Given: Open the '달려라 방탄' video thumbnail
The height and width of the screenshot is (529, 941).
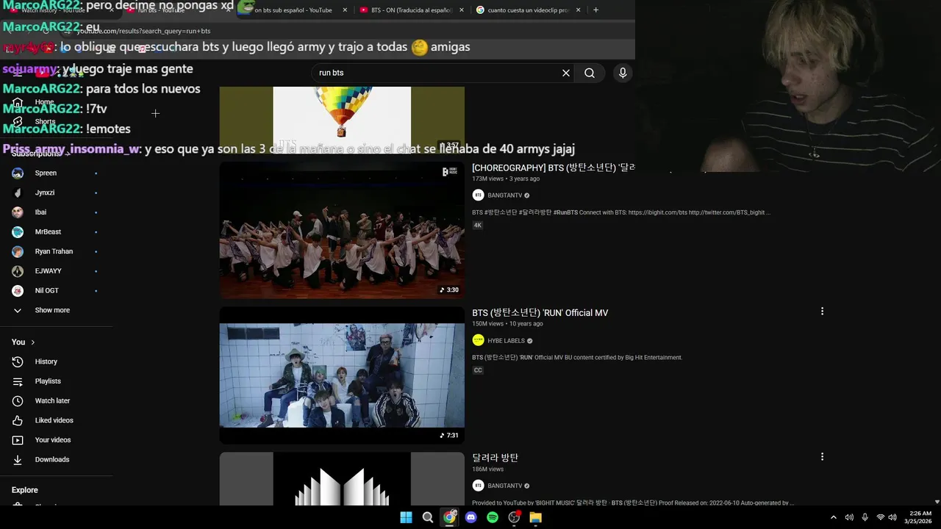Looking at the screenshot, I should [342, 479].
